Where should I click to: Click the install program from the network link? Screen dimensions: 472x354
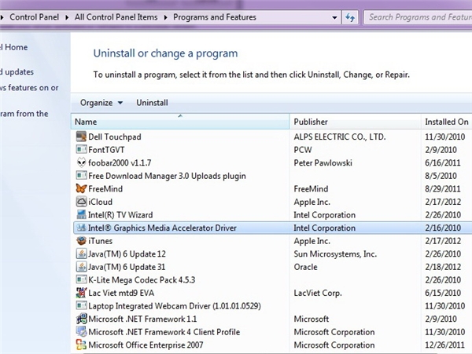coord(24,114)
